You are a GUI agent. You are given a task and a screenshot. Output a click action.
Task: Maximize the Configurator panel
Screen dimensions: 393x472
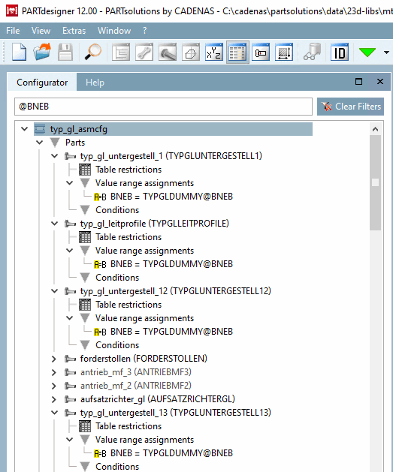(358, 82)
